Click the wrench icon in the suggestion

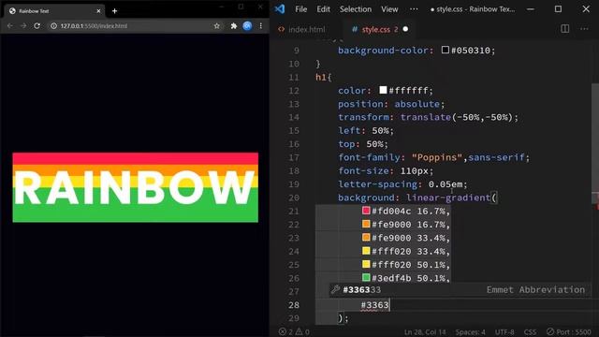335,289
